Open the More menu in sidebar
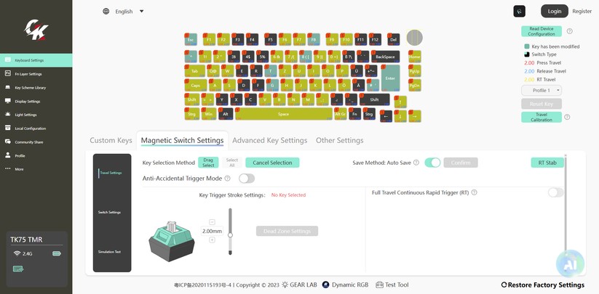The image size is (599, 294). 36,169
